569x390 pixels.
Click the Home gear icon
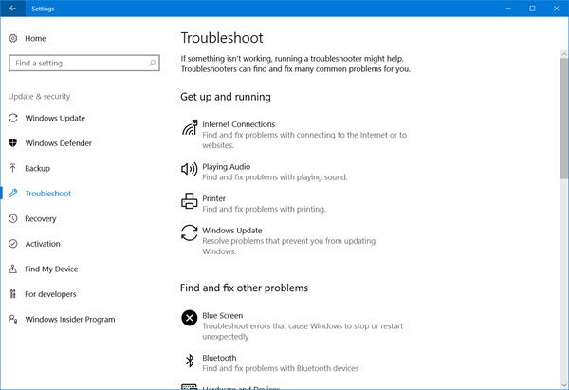pos(12,38)
